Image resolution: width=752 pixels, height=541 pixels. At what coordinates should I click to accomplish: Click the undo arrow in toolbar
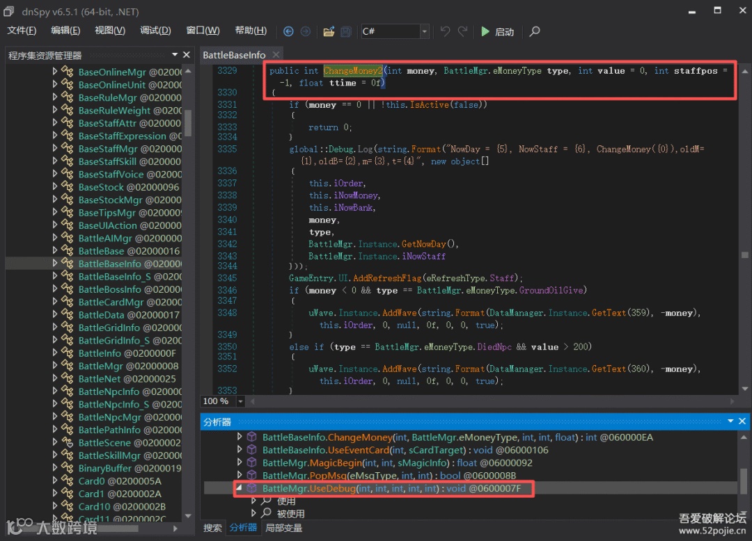click(x=445, y=31)
